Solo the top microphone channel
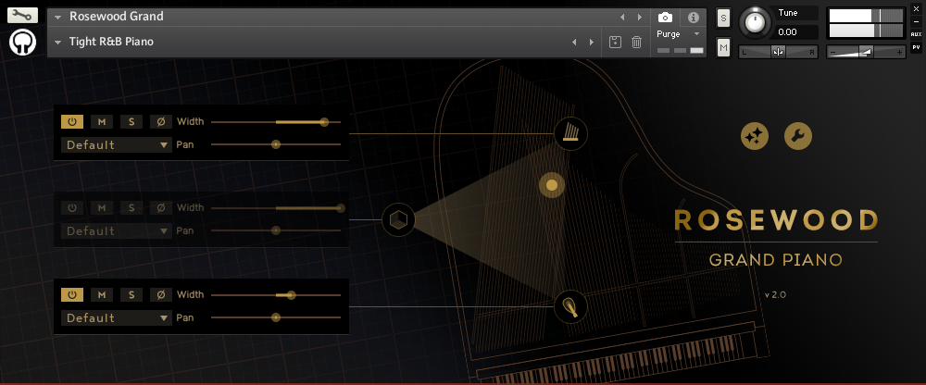Screen dimensions: 926x385 (x=131, y=121)
